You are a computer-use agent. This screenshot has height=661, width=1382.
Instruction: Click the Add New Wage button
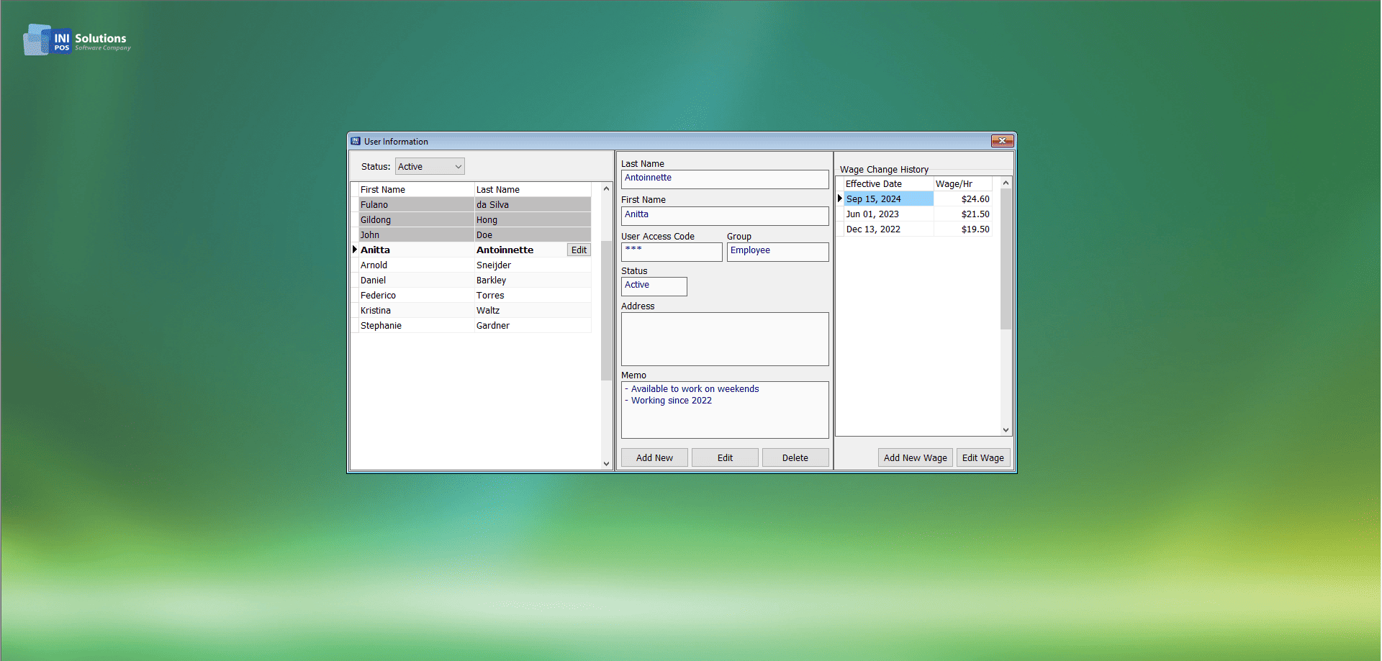[915, 458]
